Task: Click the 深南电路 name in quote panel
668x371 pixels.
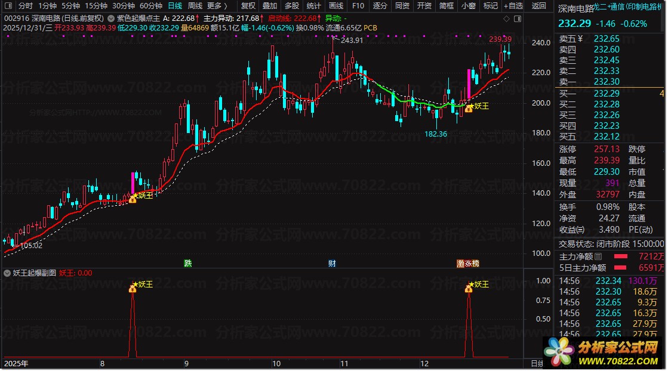Action: pyautogui.click(x=575, y=9)
